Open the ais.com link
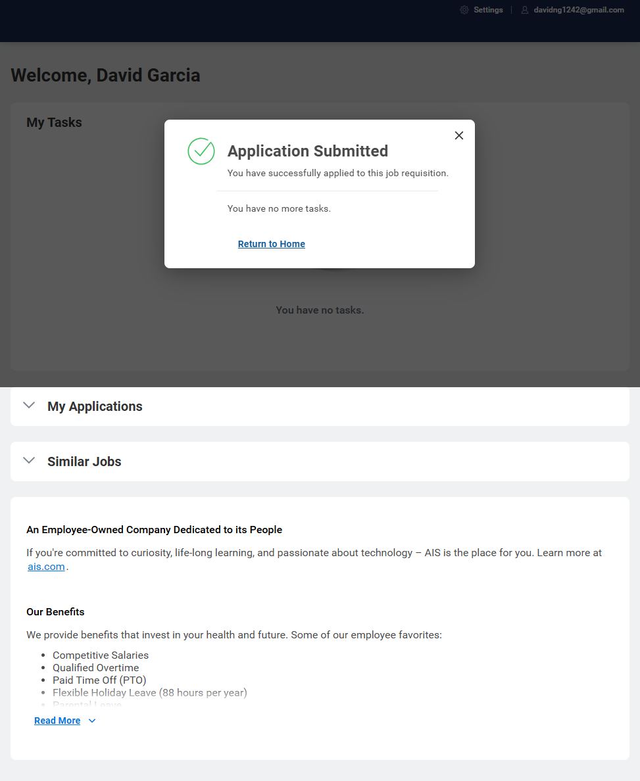The height and width of the screenshot is (781, 640). [x=46, y=567]
